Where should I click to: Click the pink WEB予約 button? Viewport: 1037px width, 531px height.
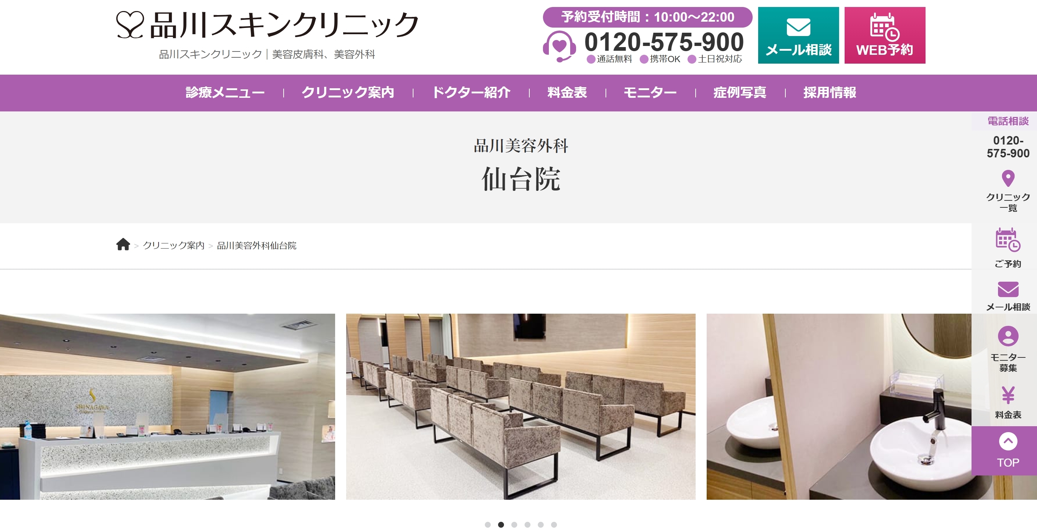pyautogui.click(x=884, y=35)
